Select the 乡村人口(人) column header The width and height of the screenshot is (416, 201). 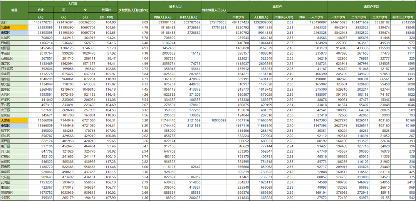pos(188,17)
